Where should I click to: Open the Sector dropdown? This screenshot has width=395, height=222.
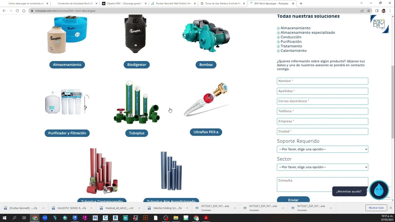(x=322, y=167)
